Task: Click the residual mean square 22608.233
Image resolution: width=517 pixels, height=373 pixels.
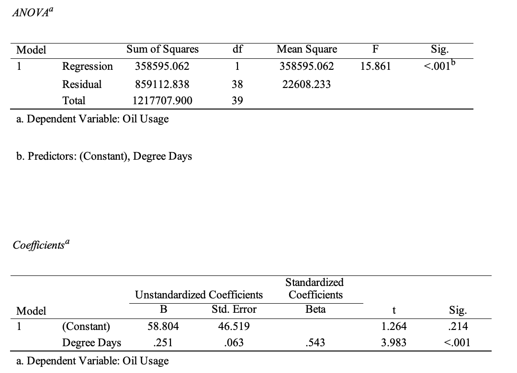Action: click(306, 84)
